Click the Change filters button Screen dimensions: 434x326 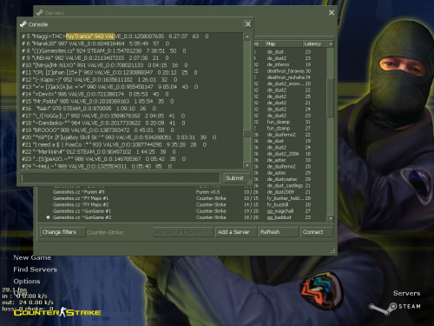(62, 232)
